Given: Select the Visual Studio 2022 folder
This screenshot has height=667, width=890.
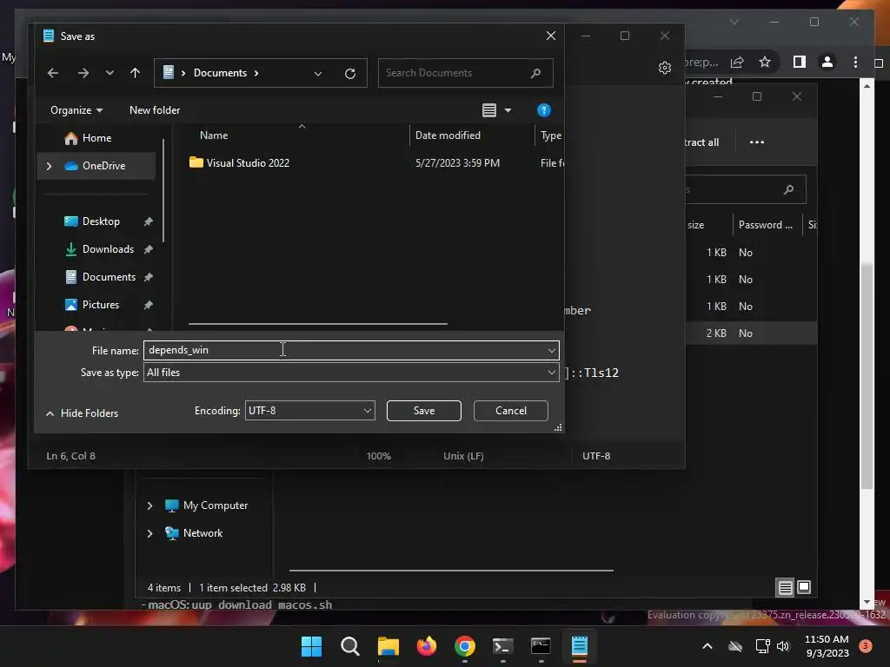Looking at the screenshot, I should pos(248,162).
